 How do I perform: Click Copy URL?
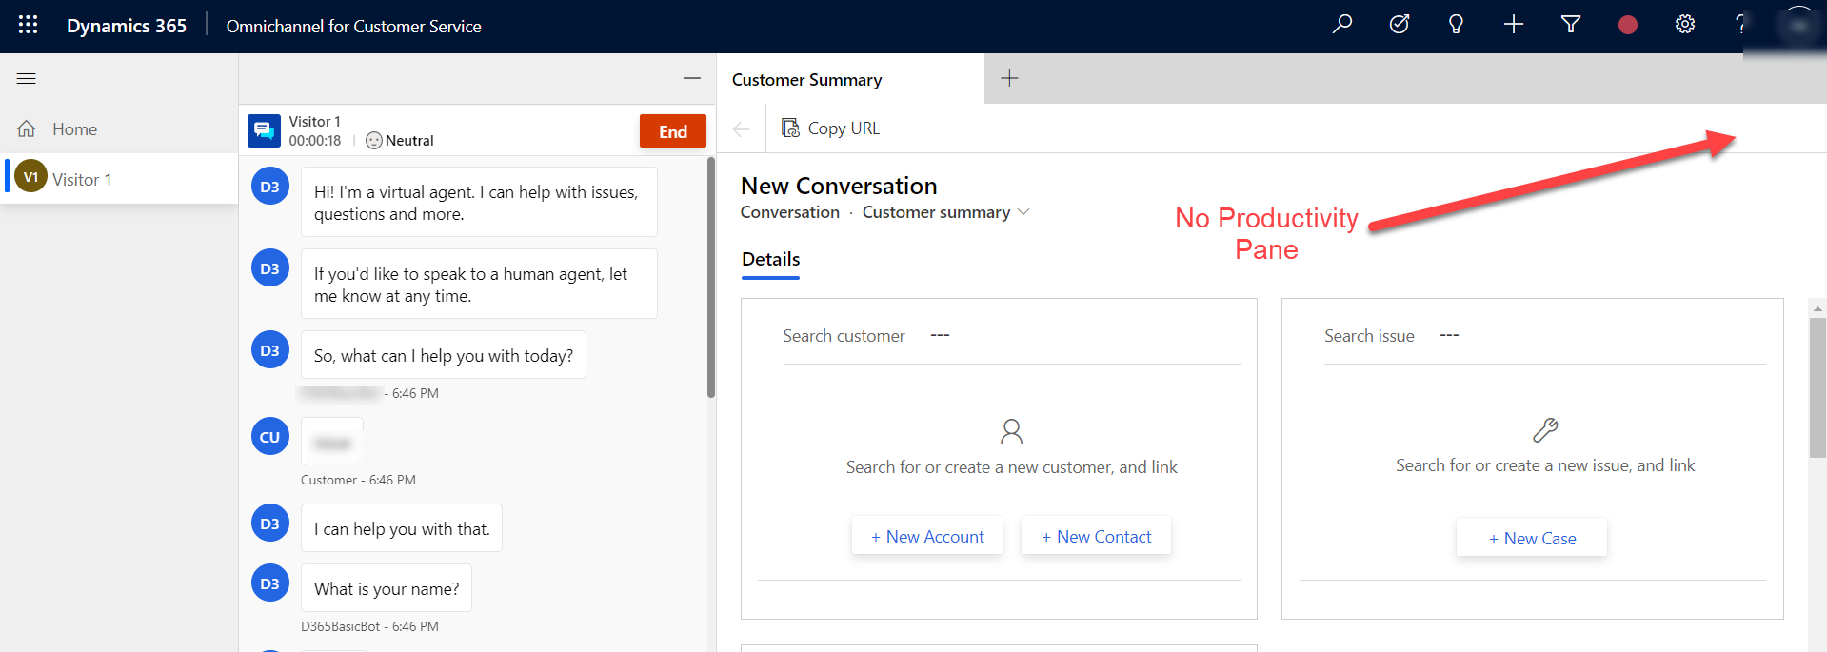pos(831,128)
